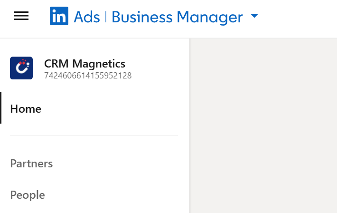
Task: Click the "Ads" text in header
Action: [87, 17]
